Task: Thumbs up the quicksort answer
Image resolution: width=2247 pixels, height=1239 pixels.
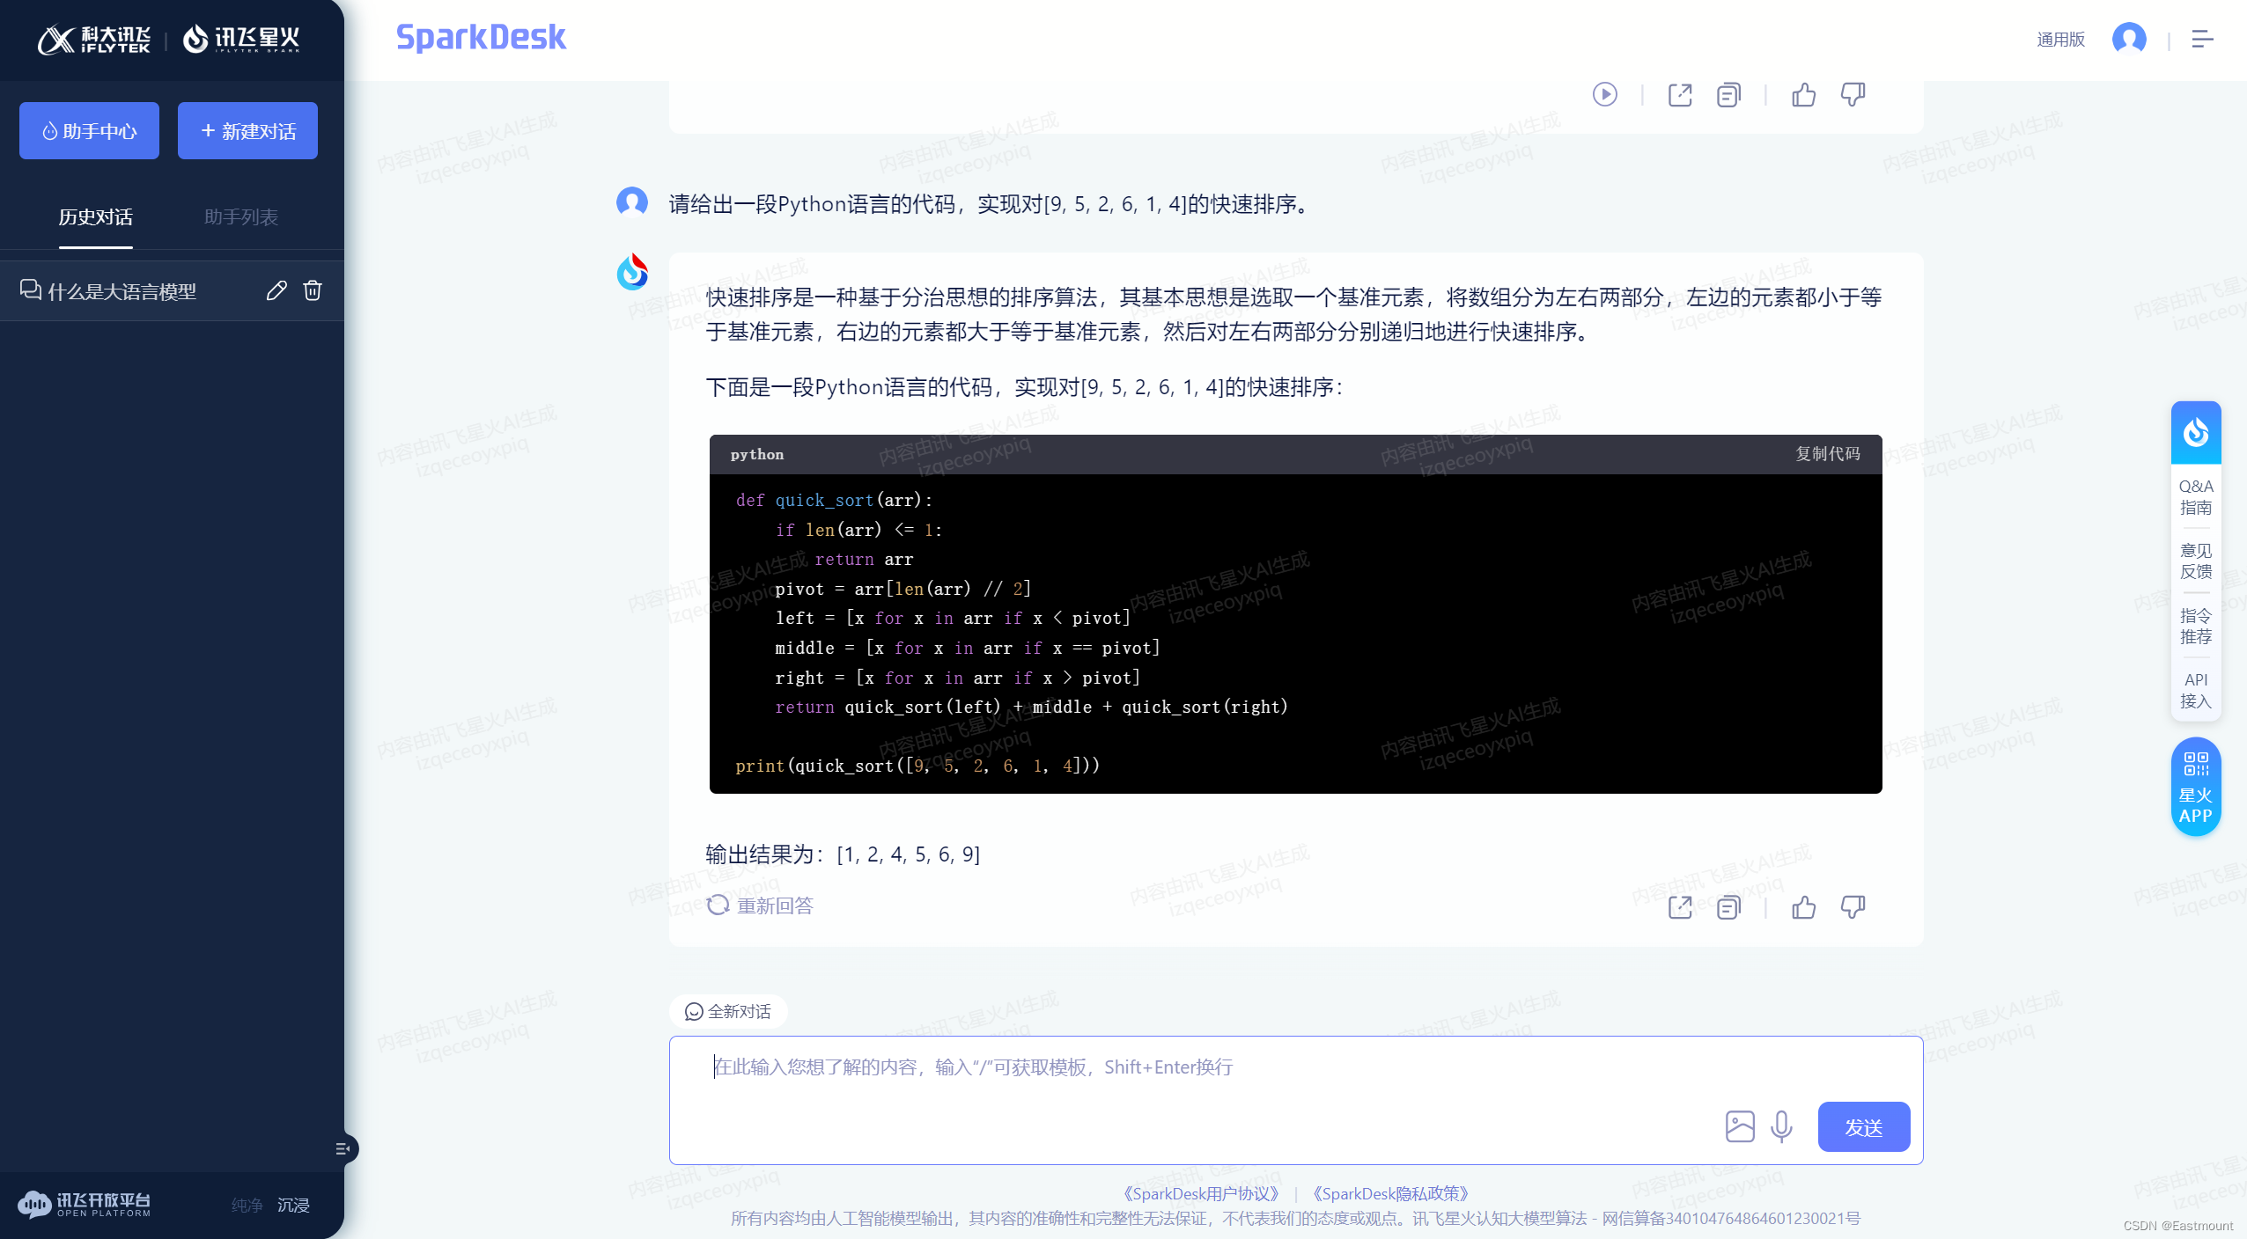Action: click(x=1803, y=907)
